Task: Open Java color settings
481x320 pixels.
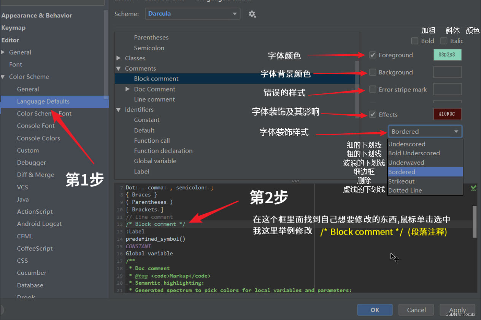Action: point(23,199)
